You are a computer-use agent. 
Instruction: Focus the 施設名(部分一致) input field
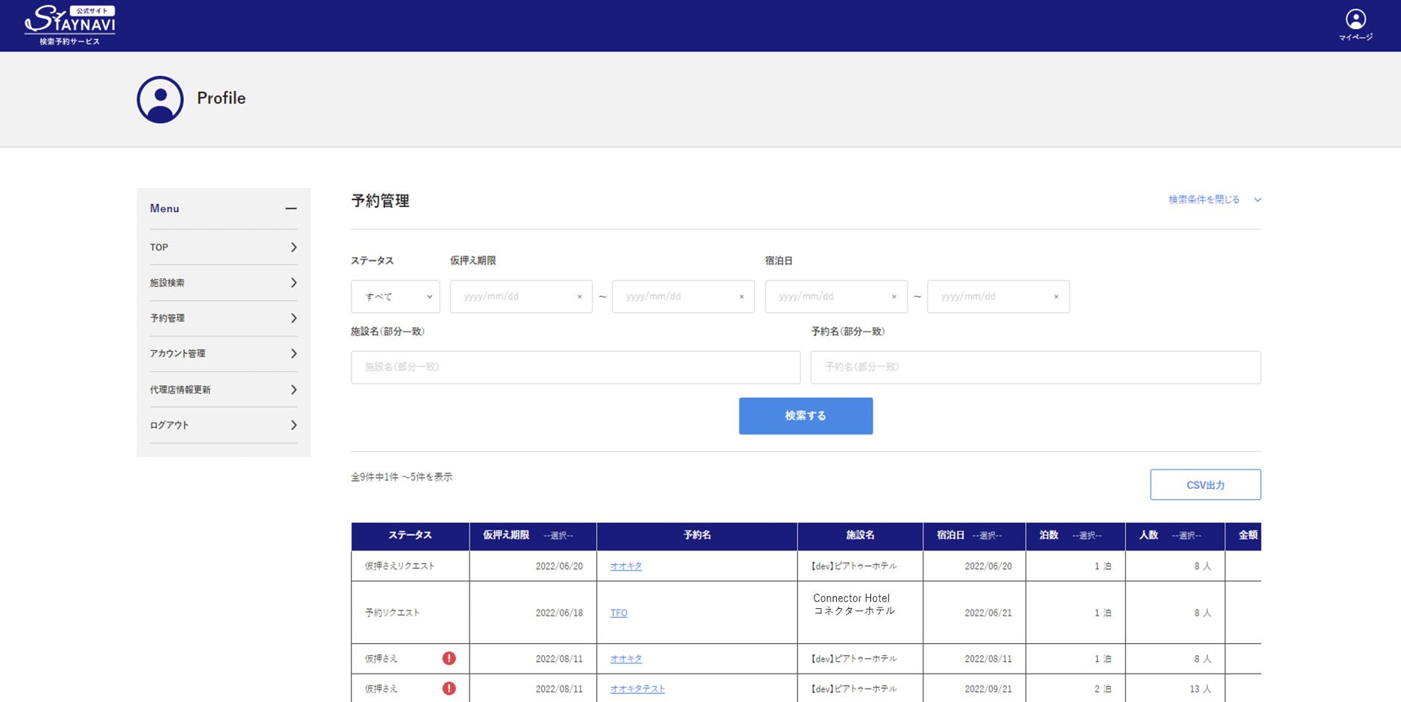pyautogui.click(x=575, y=367)
